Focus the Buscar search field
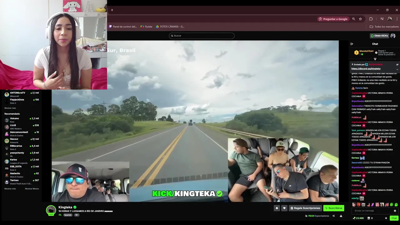 coord(202,36)
